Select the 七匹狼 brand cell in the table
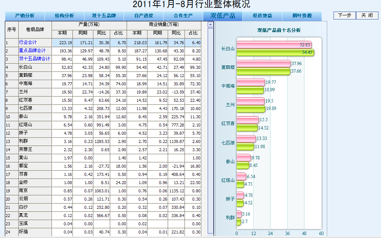This screenshot has height=238, width=381. click(35, 109)
